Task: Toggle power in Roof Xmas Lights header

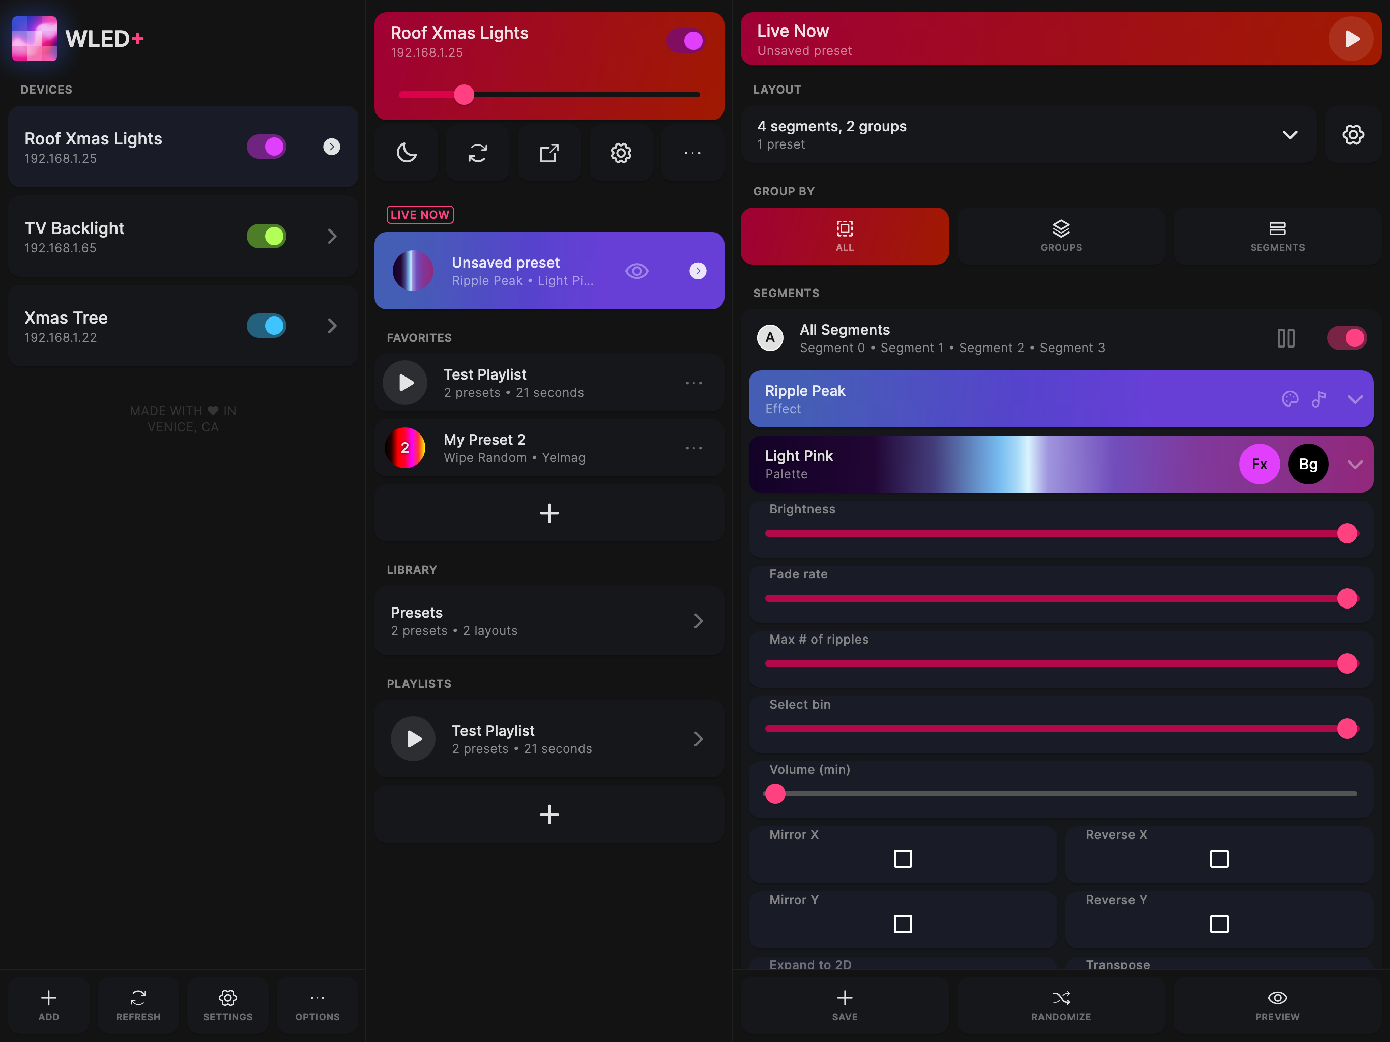Action: point(685,41)
